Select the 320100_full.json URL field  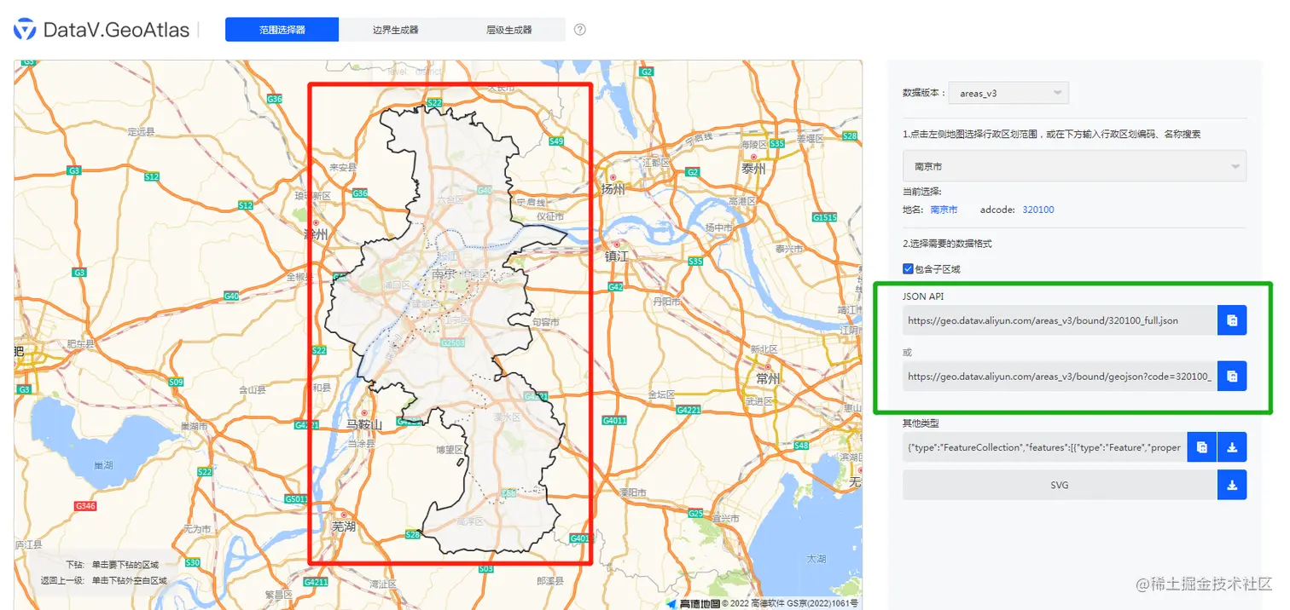[x=1060, y=320]
